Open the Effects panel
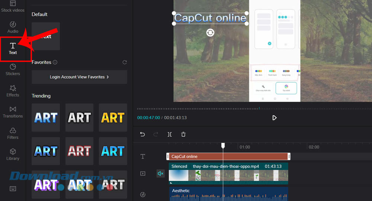The height and width of the screenshot is (201, 372). point(13,90)
